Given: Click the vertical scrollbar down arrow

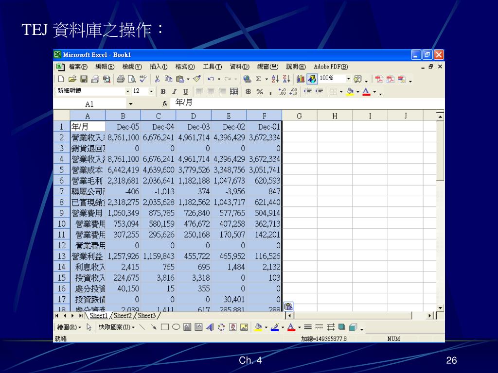Looking at the screenshot, I should click(x=440, y=307).
